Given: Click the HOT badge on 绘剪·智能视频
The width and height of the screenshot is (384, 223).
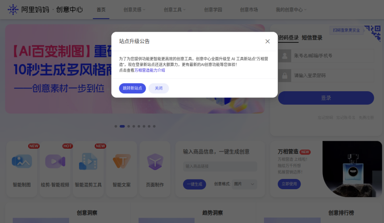Looking at the screenshot, I should (x=67, y=146).
